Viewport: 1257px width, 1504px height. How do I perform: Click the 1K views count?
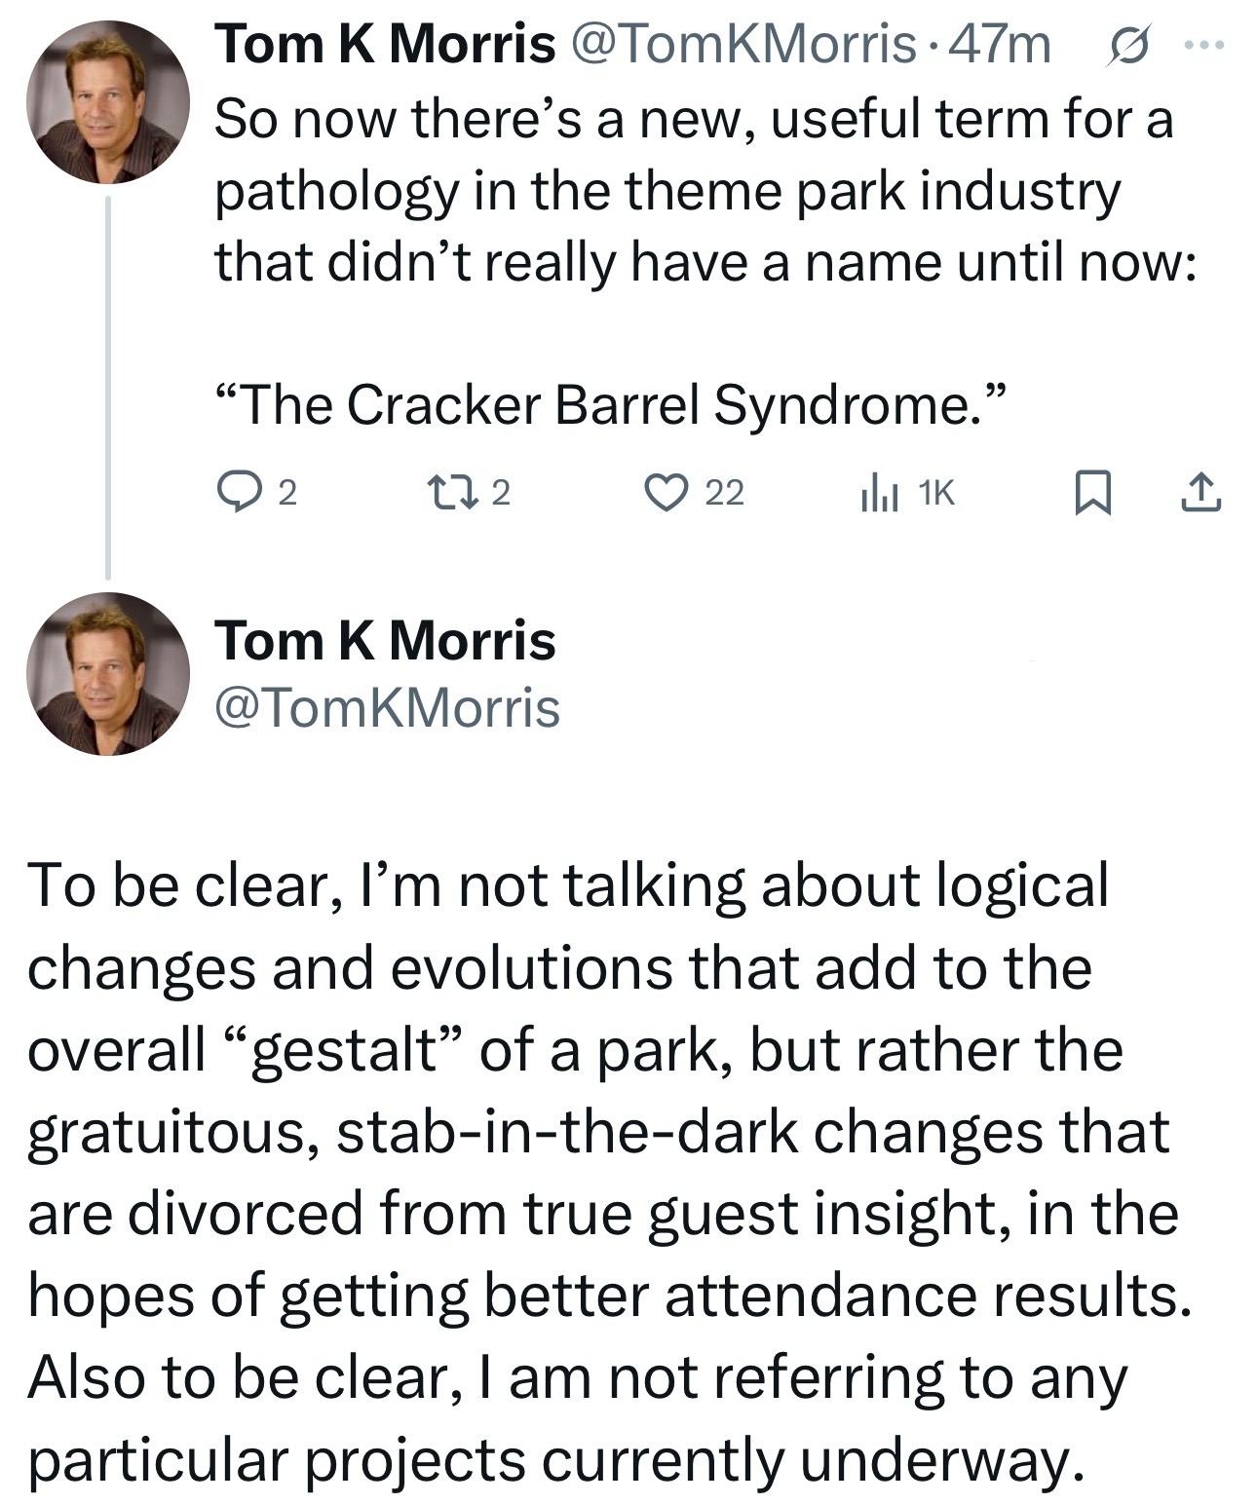click(937, 494)
